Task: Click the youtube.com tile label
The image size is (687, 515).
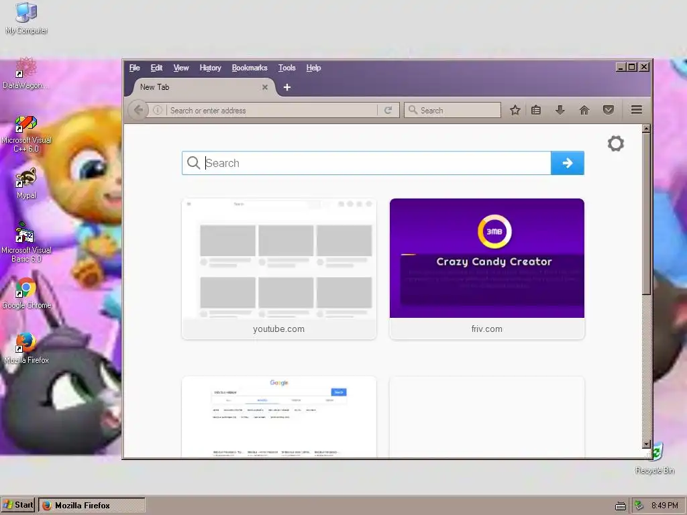Action: point(278,329)
